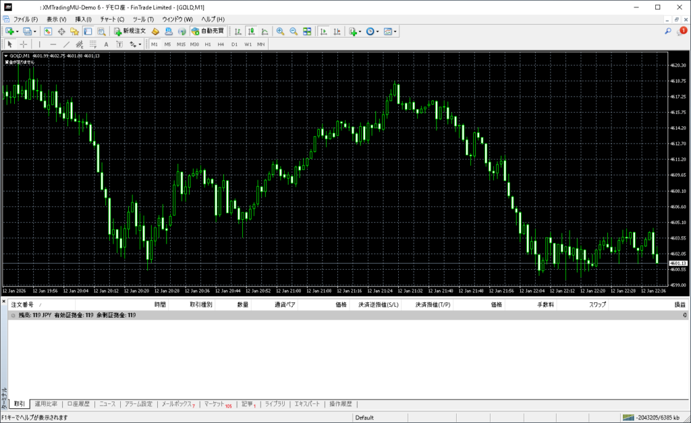This screenshot has width=691, height=423.
Task: Select the H1 timeframe button
Action: [x=208, y=45]
